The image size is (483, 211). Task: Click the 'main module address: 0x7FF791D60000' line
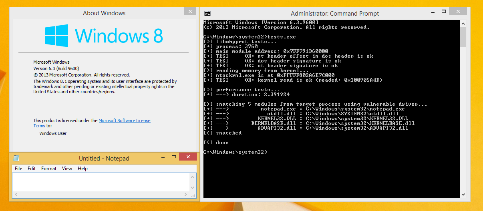pos(266,51)
